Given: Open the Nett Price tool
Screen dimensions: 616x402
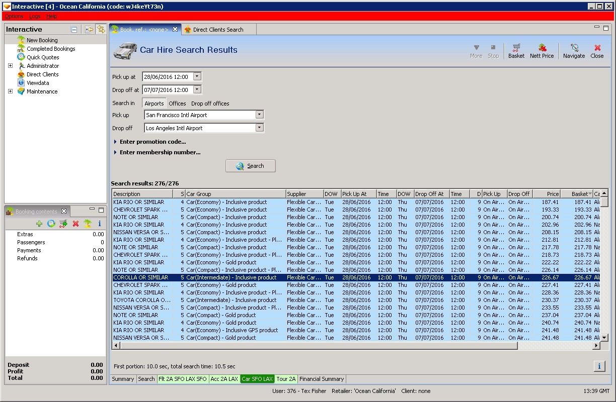Looking at the screenshot, I should [x=542, y=51].
